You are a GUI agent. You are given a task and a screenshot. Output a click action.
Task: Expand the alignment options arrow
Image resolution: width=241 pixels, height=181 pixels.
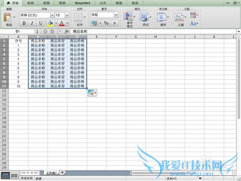(84, 17)
